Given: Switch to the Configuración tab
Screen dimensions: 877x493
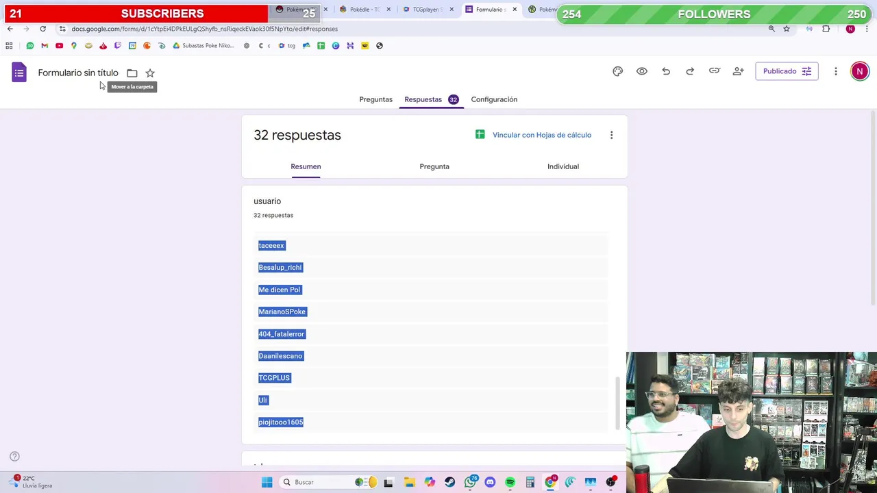Looking at the screenshot, I should pos(494,99).
